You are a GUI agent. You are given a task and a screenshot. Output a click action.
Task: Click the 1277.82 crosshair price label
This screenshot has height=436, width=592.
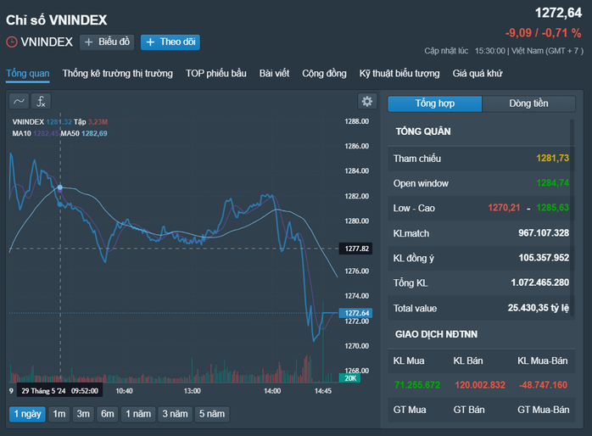click(356, 249)
